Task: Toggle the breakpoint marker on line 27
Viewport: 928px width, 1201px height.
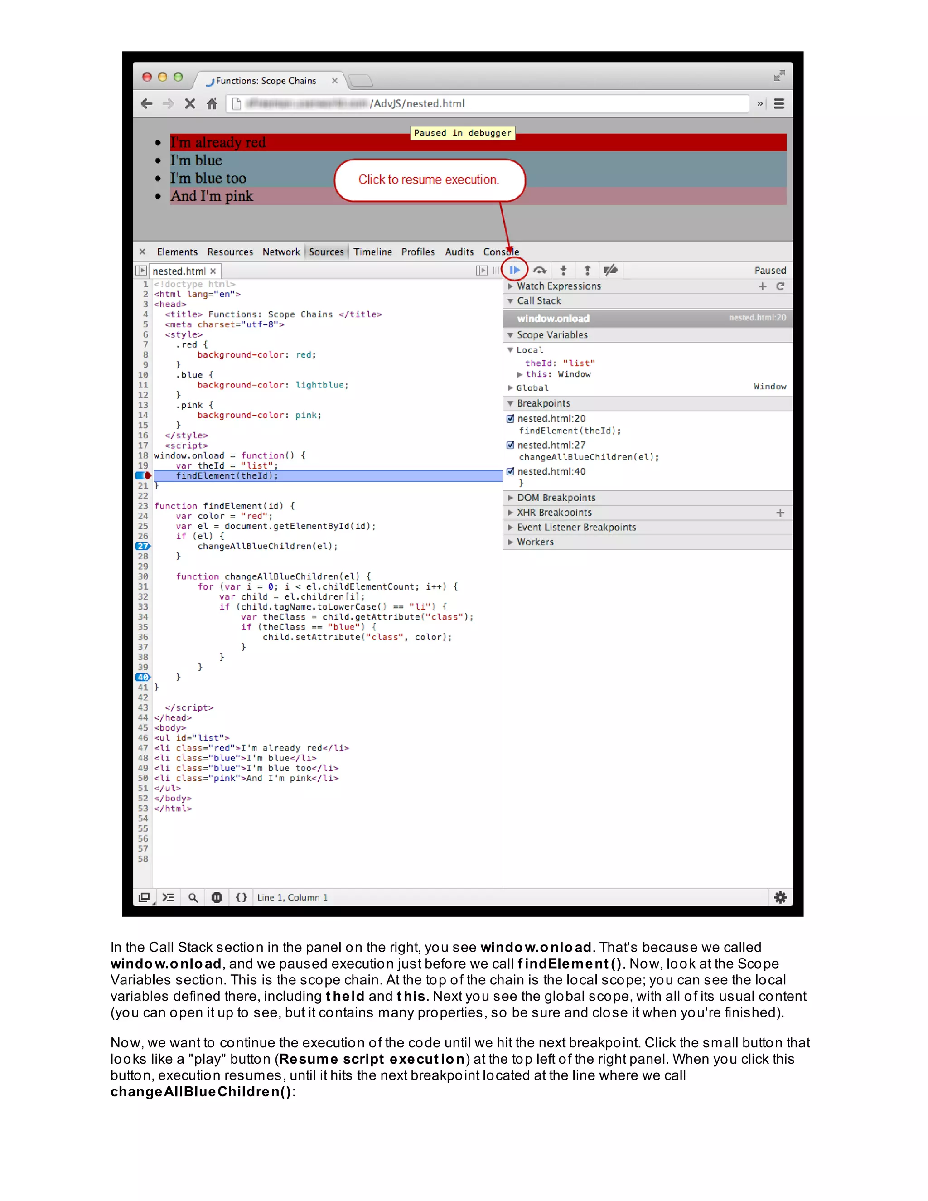Action: 143,546
